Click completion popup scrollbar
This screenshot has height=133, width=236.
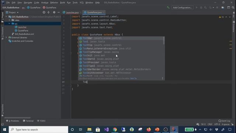(x=164, y=41)
